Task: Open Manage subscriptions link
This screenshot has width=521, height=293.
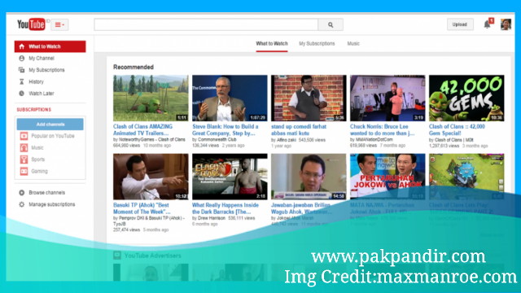Action: [52, 204]
